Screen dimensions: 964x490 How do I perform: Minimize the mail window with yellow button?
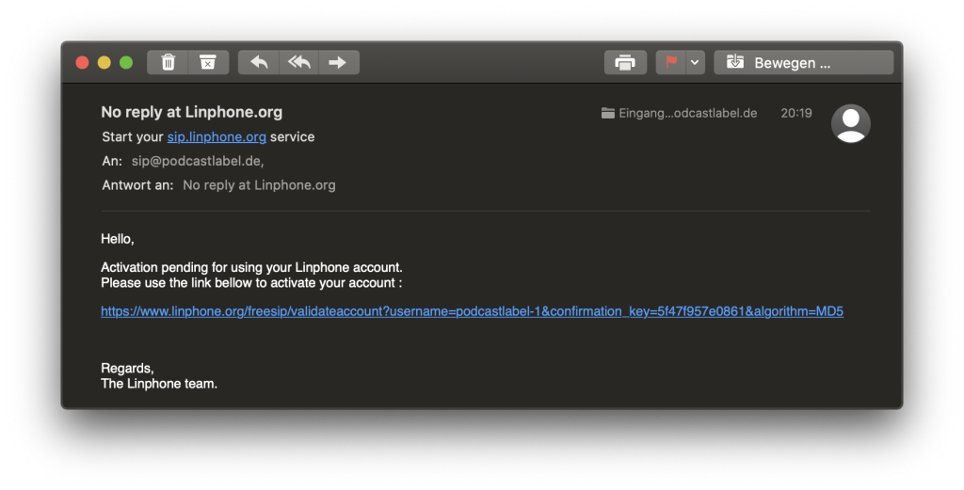tap(104, 63)
